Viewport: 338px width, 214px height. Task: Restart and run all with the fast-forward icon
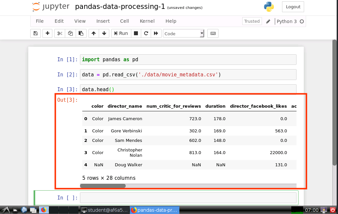pos(156,34)
